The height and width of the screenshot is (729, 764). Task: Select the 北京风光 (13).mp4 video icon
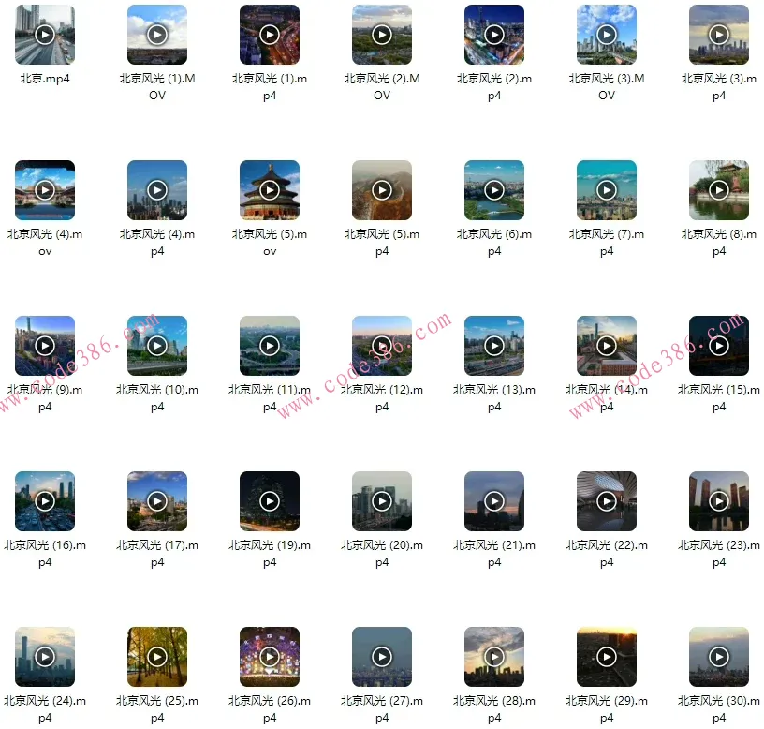(x=494, y=346)
